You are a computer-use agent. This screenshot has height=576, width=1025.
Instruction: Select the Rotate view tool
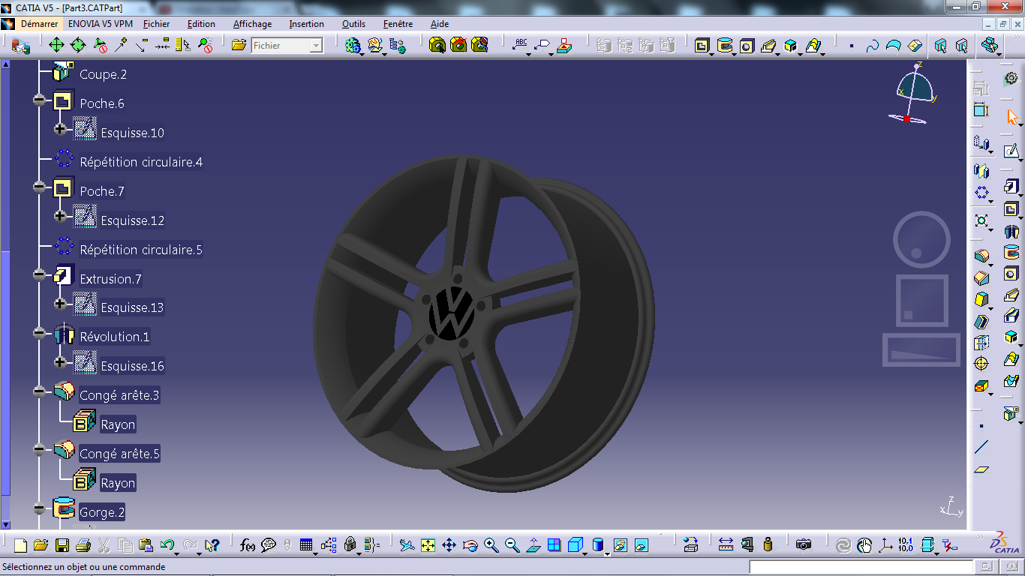click(x=470, y=545)
